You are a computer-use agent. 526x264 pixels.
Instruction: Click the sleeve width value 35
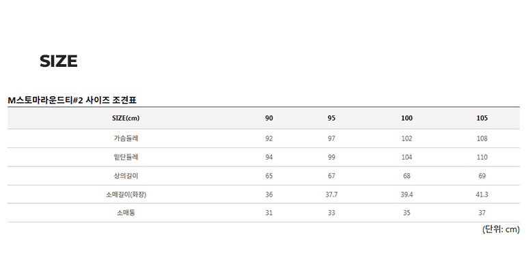[406, 213]
